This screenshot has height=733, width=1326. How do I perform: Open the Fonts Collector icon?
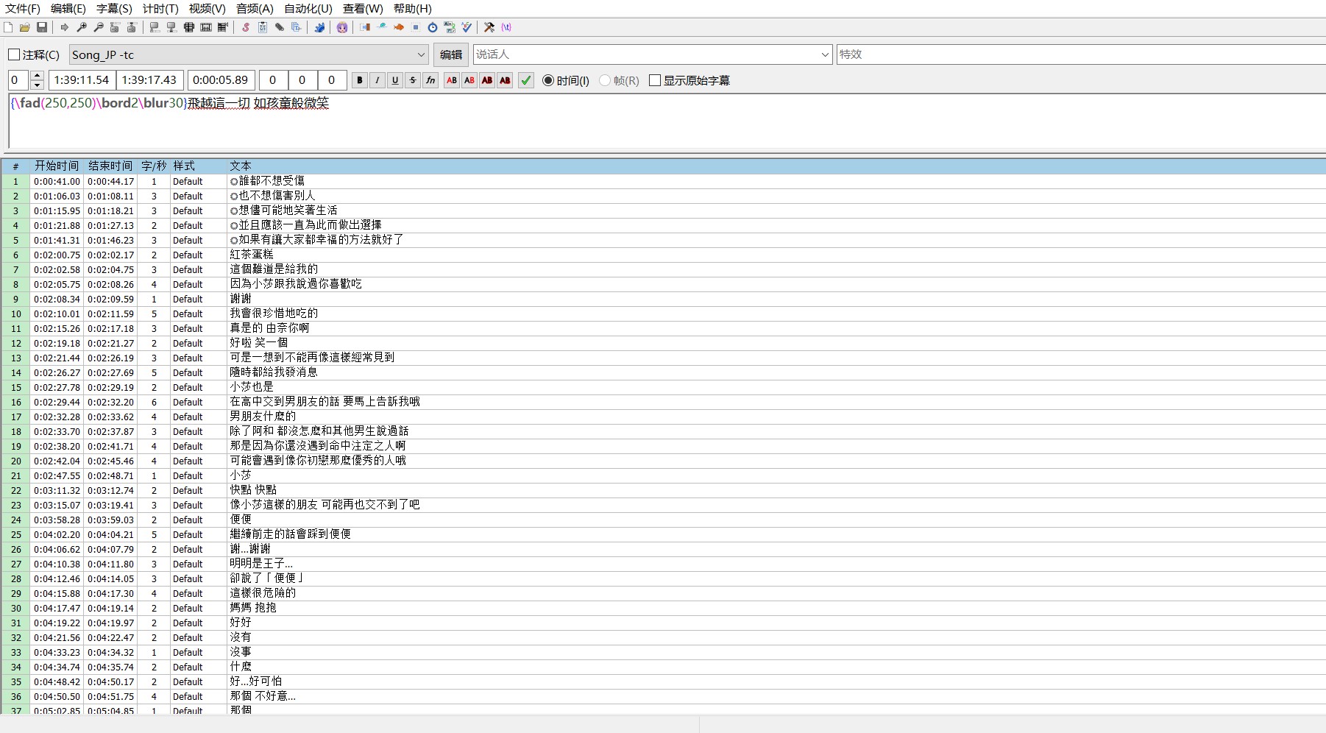(296, 27)
